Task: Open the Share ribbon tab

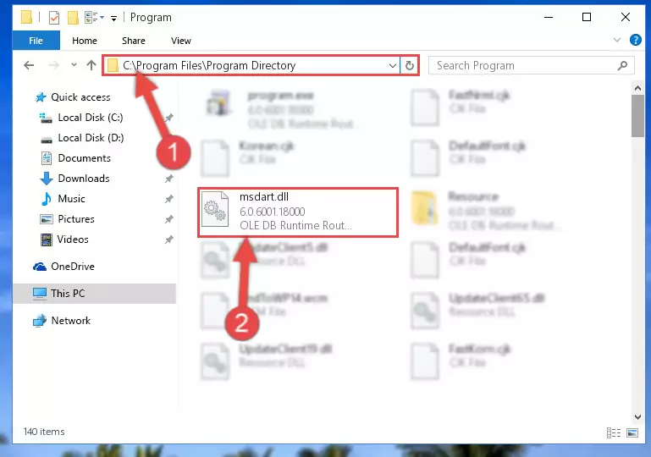Action: click(133, 41)
